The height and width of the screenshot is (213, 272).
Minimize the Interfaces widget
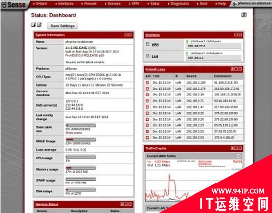[236, 35]
